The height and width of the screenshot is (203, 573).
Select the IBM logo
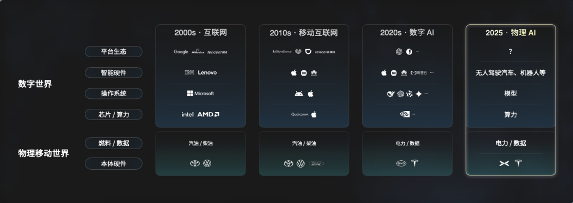point(189,72)
